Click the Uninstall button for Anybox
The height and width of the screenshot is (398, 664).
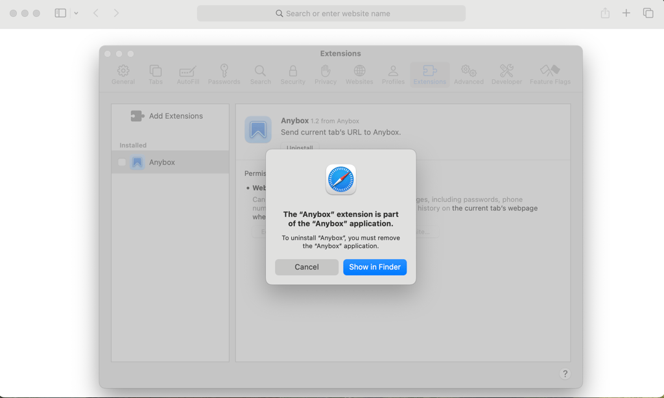[300, 147]
